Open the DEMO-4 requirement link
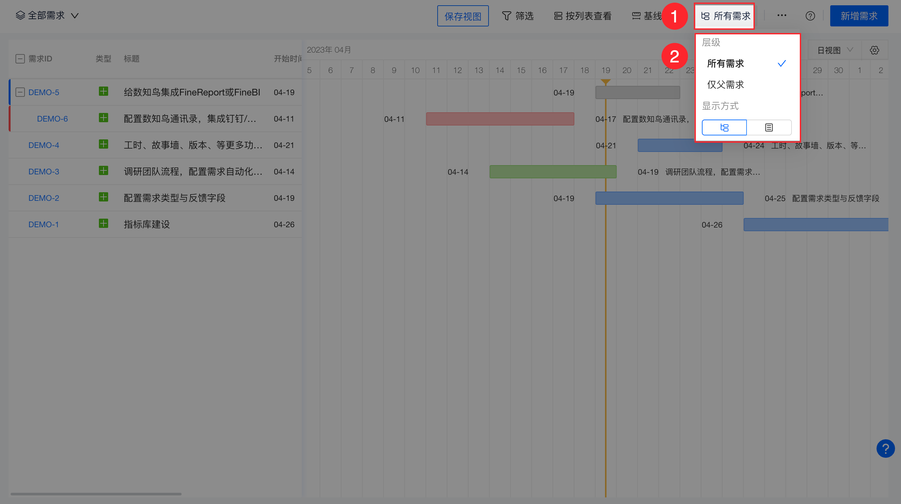 (44, 145)
